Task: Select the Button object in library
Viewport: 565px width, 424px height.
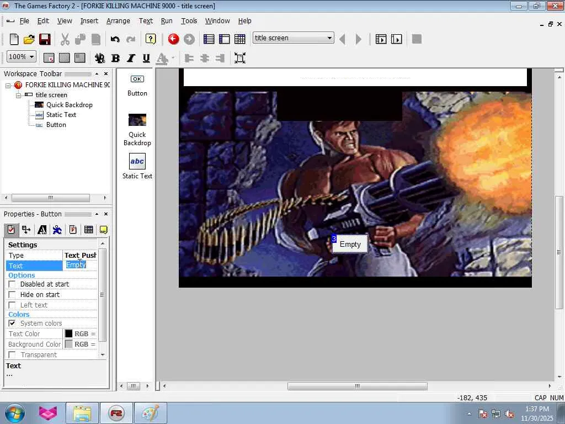Action: point(137,85)
